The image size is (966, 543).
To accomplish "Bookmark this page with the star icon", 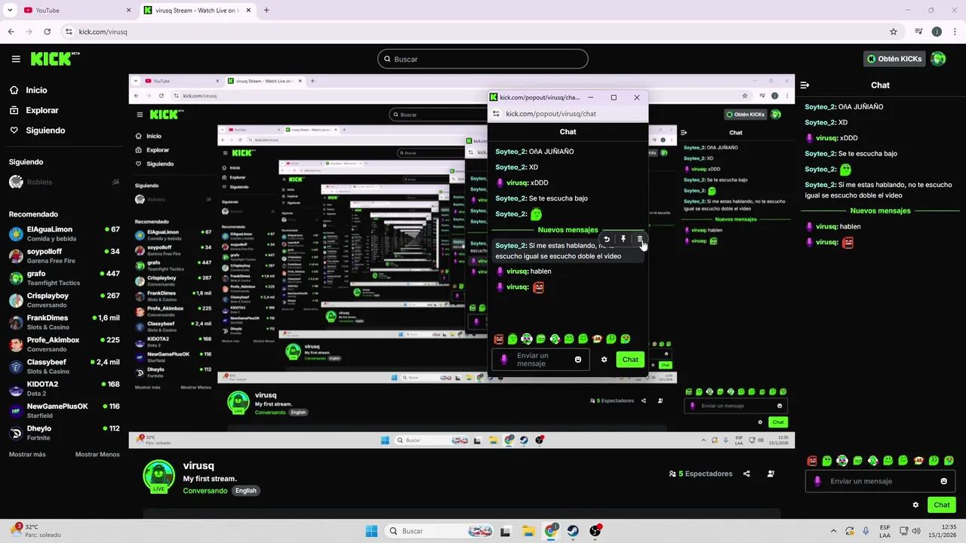I will (x=894, y=32).
